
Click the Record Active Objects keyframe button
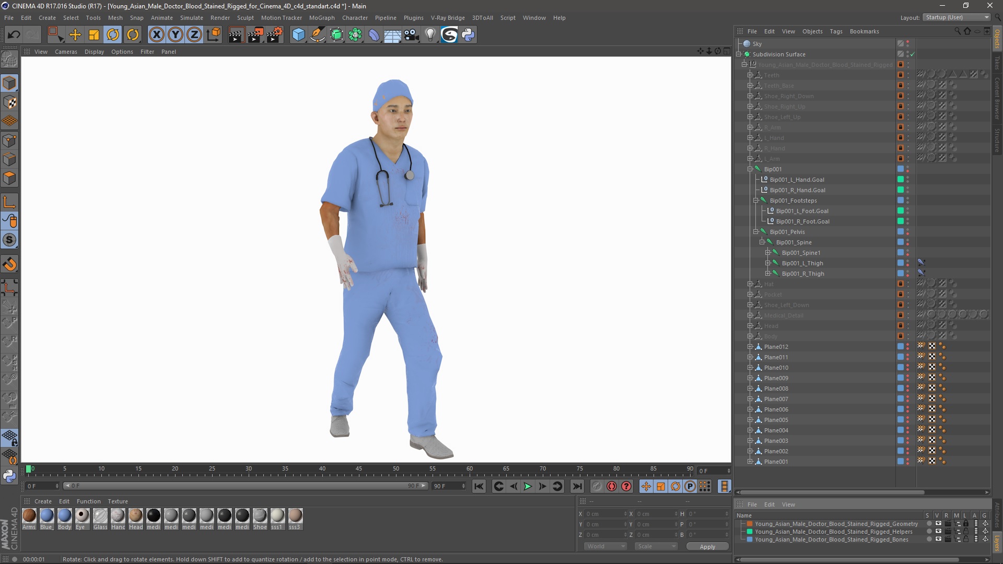597,486
